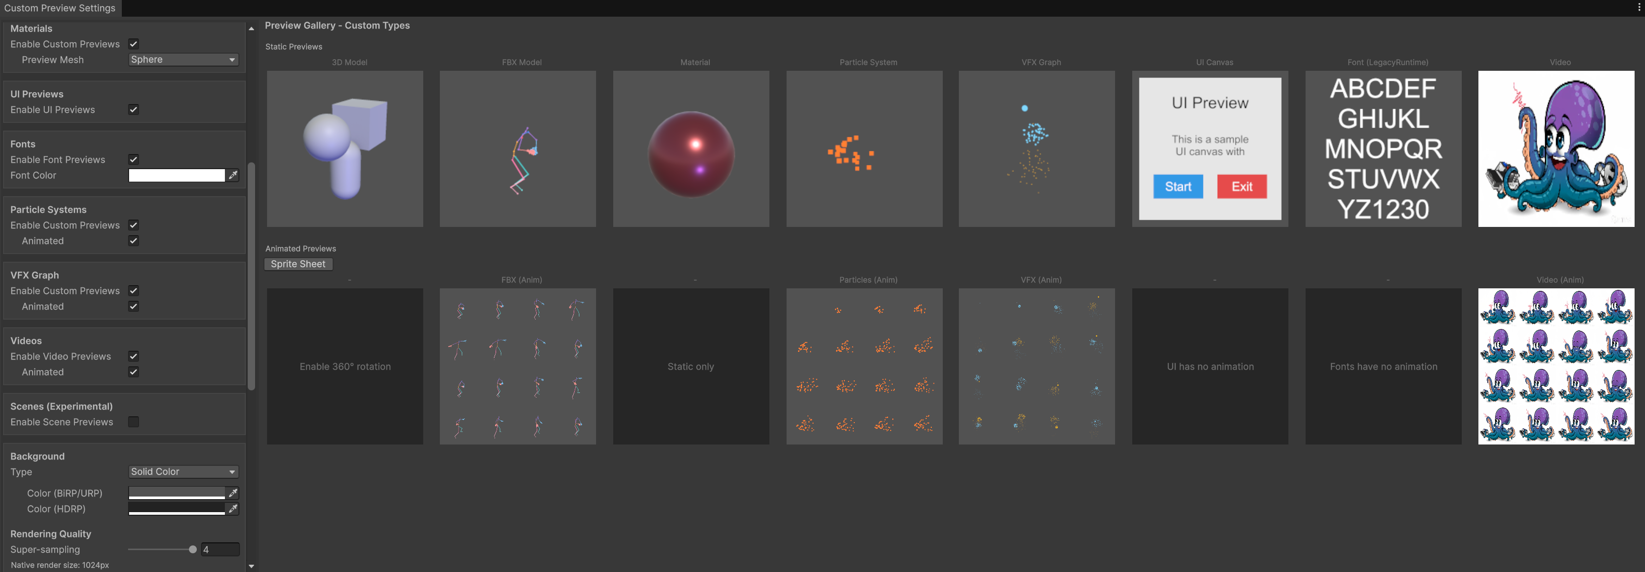This screenshot has width=1645, height=572.
Task: Click the settings scroll-down arrow
Action: click(x=251, y=566)
